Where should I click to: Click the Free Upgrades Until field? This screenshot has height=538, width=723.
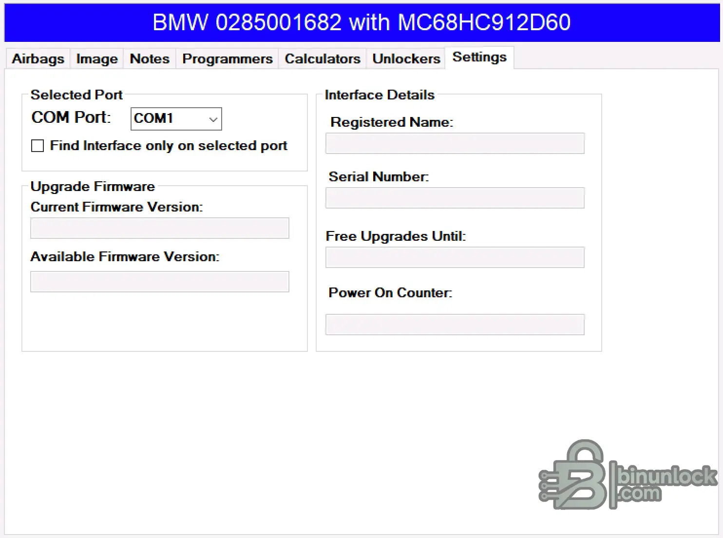pyautogui.click(x=455, y=257)
